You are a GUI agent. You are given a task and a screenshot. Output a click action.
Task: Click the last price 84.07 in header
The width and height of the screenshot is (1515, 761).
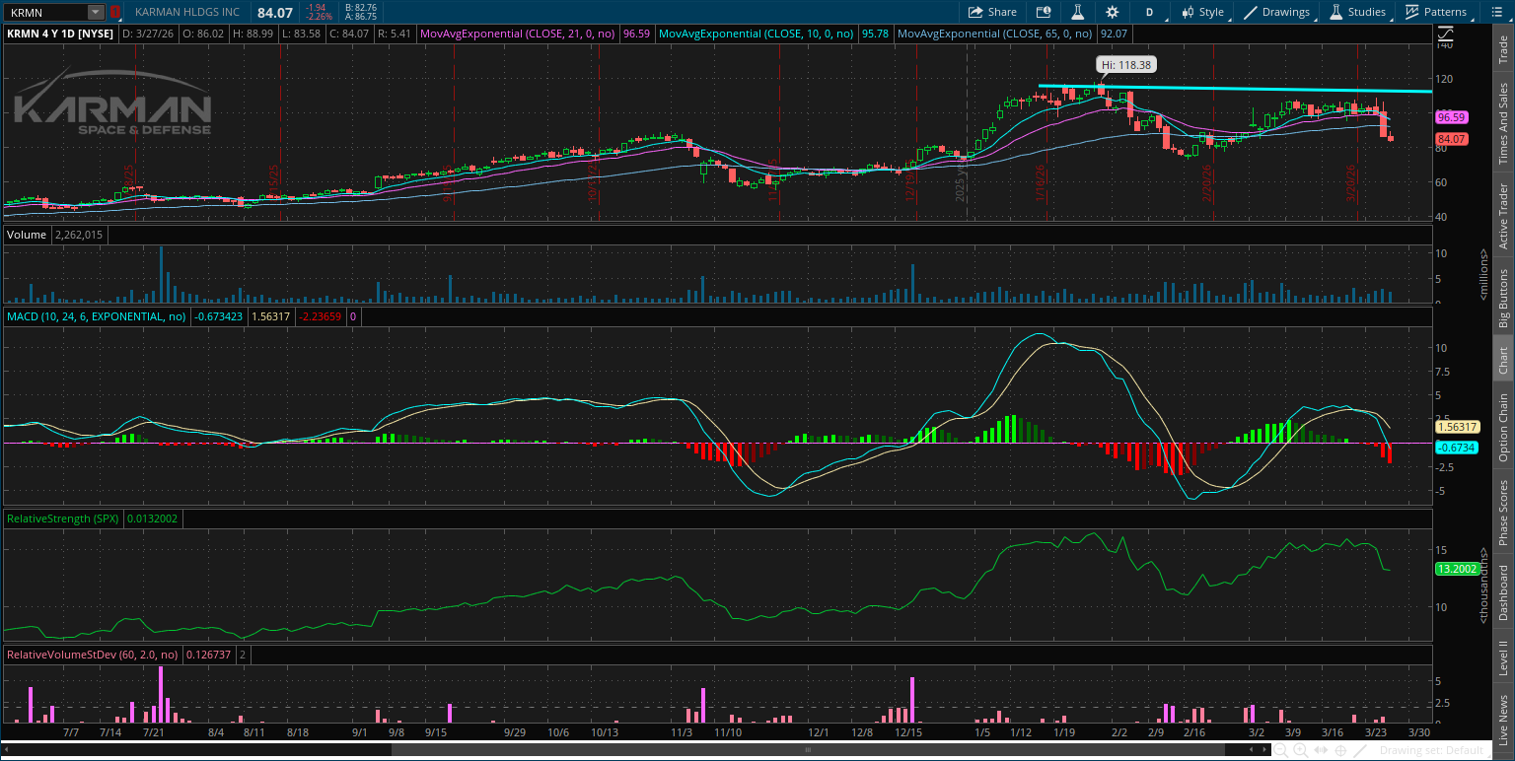[x=275, y=12]
